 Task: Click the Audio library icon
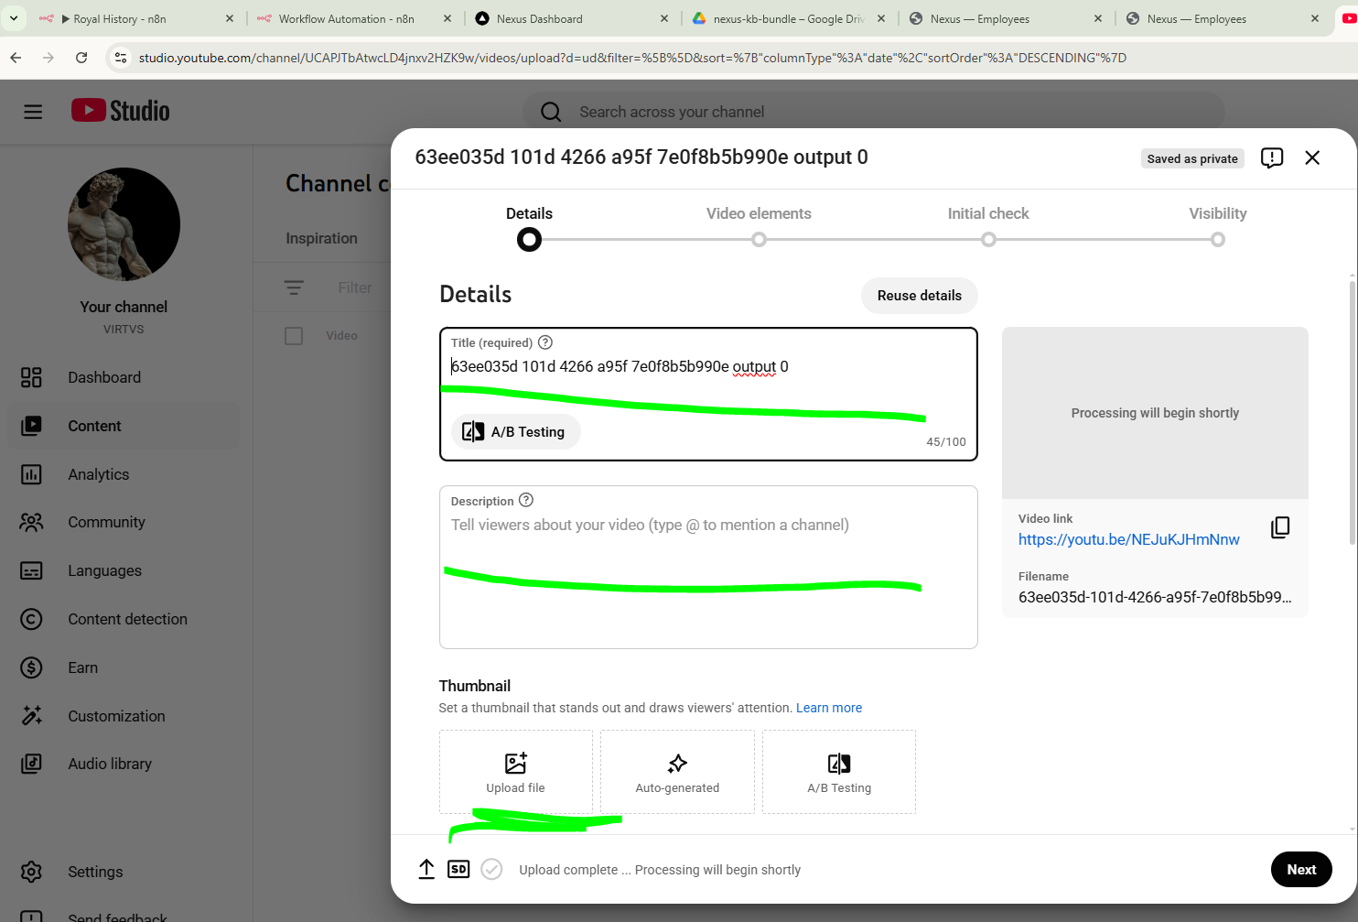[x=31, y=764]
